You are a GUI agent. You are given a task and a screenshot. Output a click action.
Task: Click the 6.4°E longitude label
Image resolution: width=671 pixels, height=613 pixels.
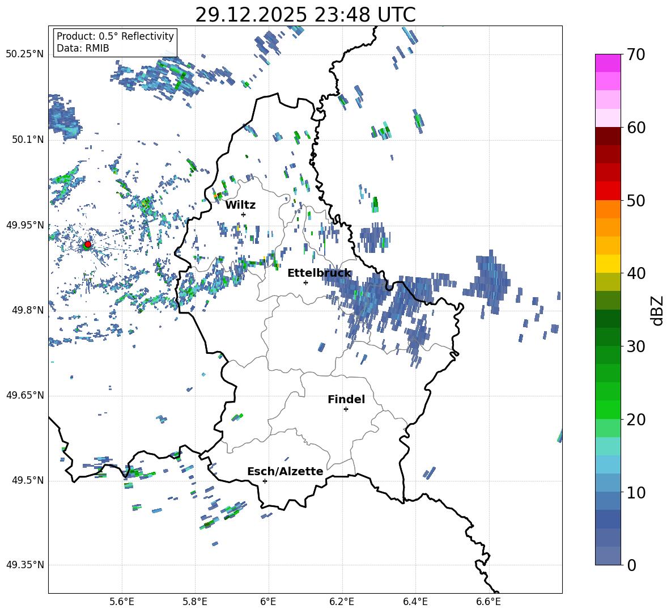point(415,602)
